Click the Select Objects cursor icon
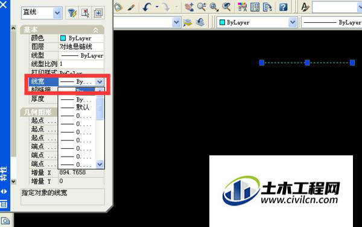The height and width of the screenshot is (227, 362). (x=86, y=13)
